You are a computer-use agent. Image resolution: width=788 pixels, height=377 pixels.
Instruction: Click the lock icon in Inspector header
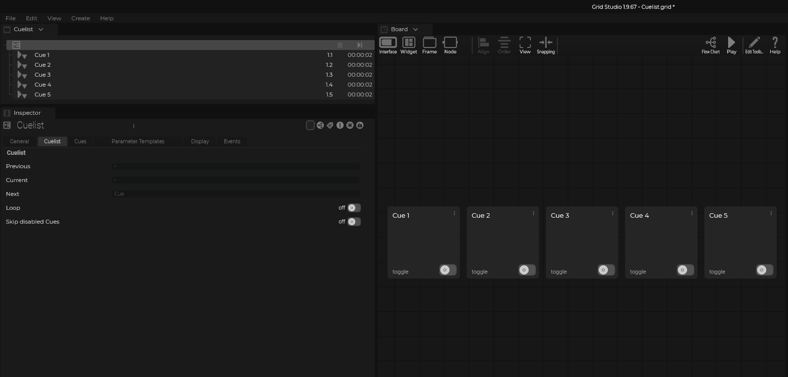point(360,125)
